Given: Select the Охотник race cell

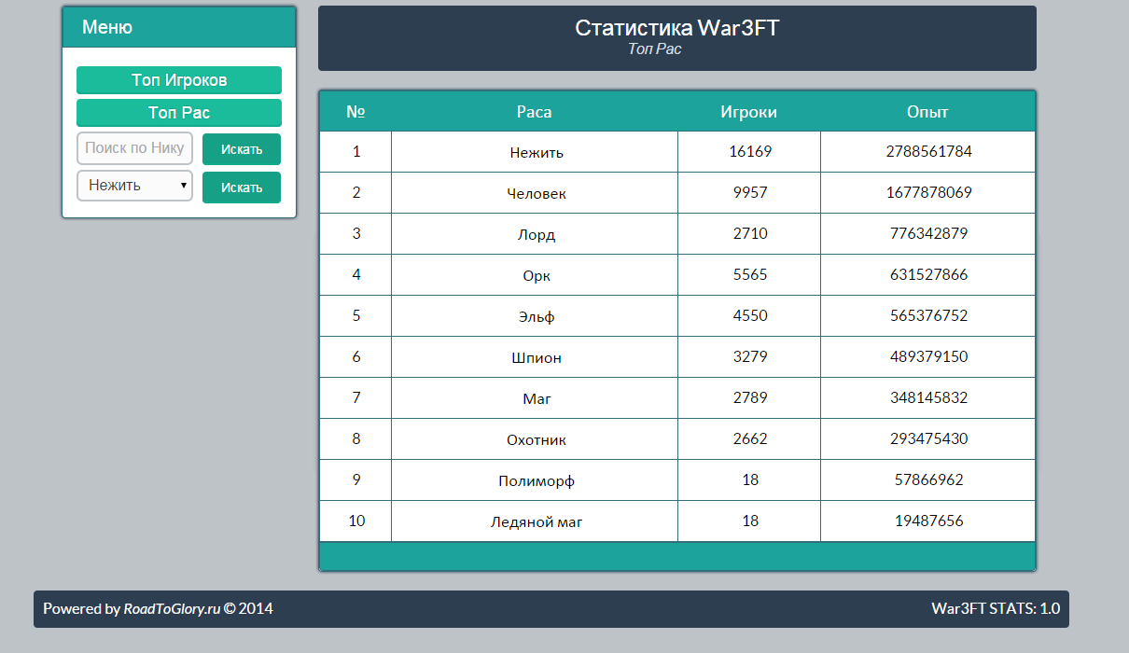Looking at the screenshot, I should [x=535, y=439].
